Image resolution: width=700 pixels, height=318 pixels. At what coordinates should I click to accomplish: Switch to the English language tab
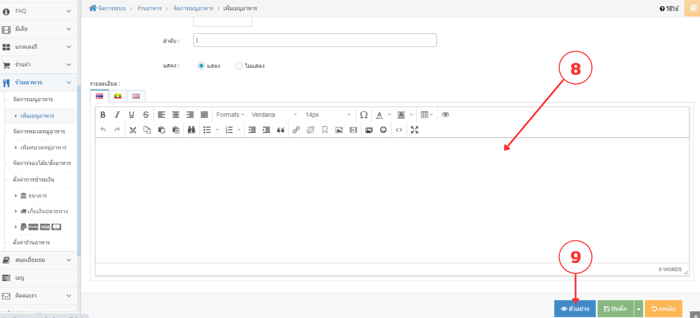(136, 96)
